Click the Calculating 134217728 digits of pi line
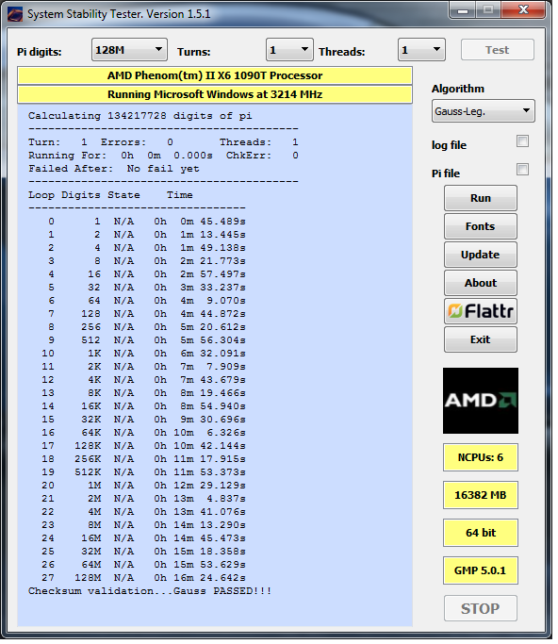 click(141, 117)
